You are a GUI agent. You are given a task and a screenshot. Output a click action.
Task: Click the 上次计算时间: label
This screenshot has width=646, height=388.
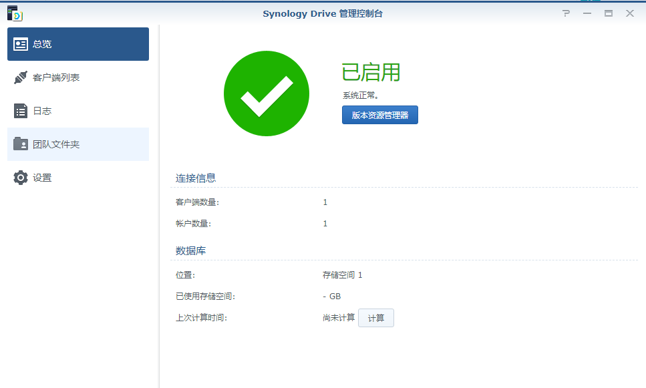202,318
